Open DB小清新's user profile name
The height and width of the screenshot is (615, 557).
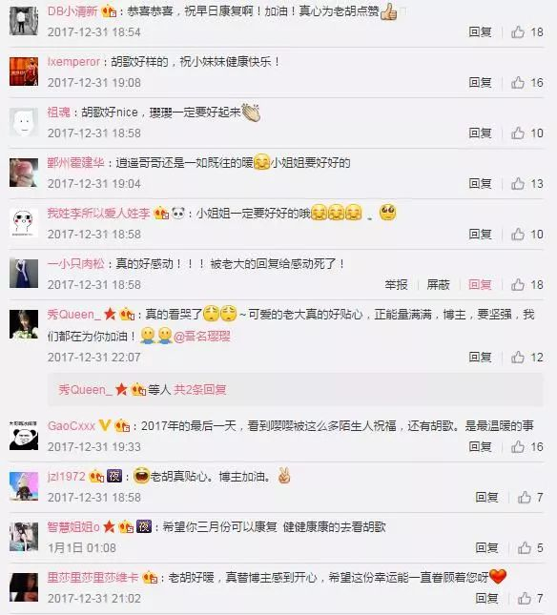[72, 11]
